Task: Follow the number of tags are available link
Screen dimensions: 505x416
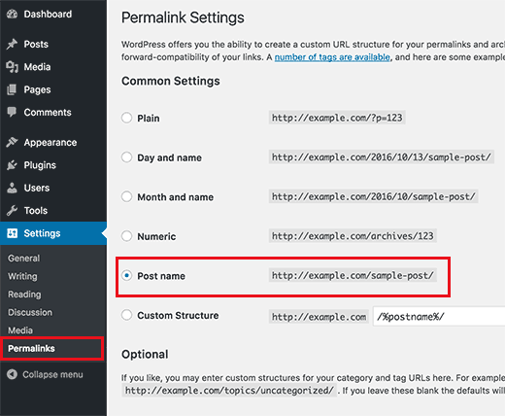Action: (332, 57)
